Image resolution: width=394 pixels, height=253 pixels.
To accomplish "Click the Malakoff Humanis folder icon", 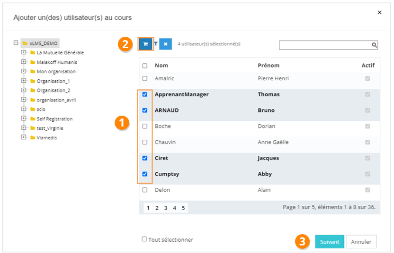I will pos(33,62).
